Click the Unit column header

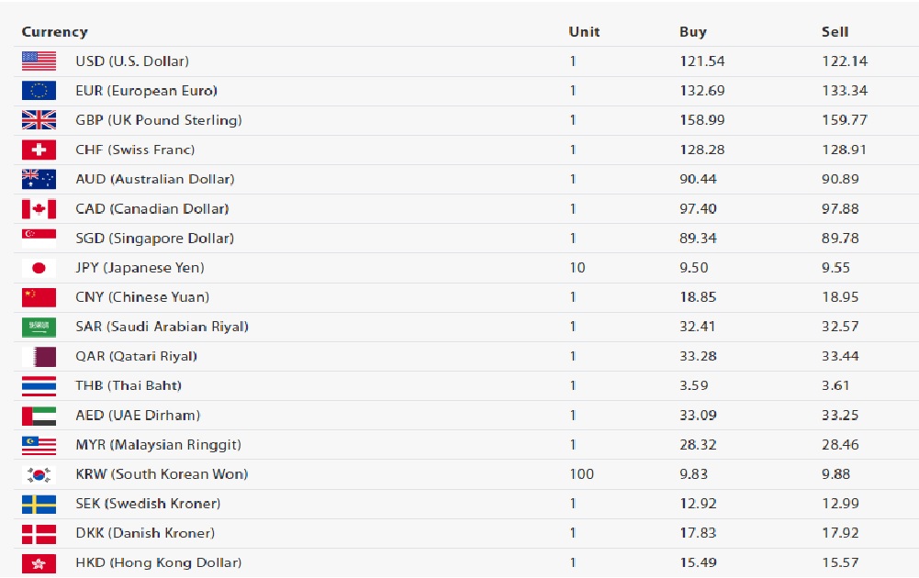[x=584, y=31]
